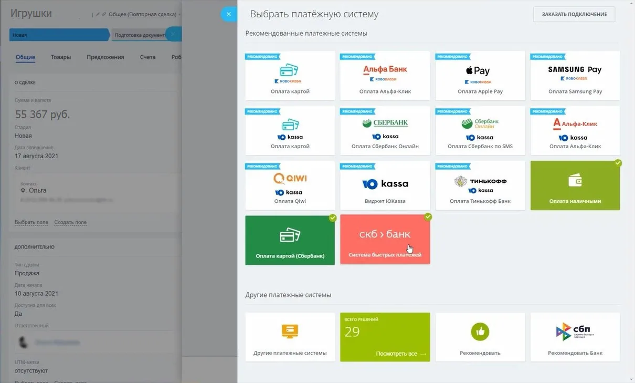Switch to Общие tab in deal window
The height and width of the screenshot is (383, 635).
[x=25, y=57]
